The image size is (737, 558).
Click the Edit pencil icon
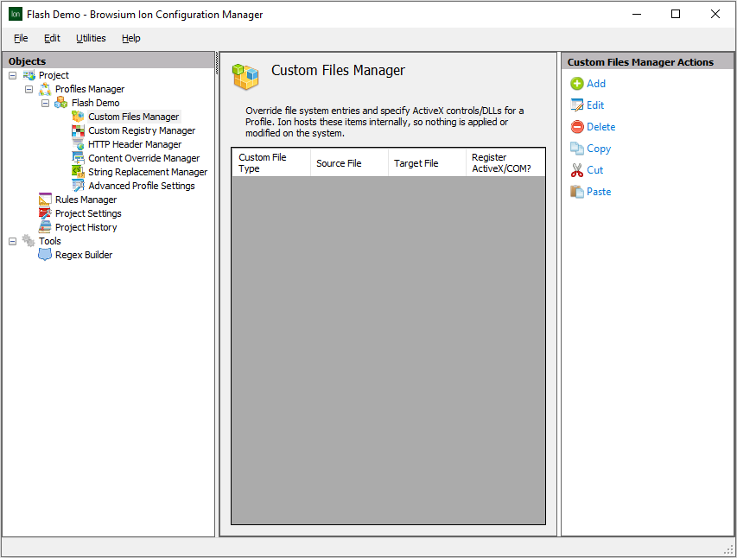click(576, 105)
